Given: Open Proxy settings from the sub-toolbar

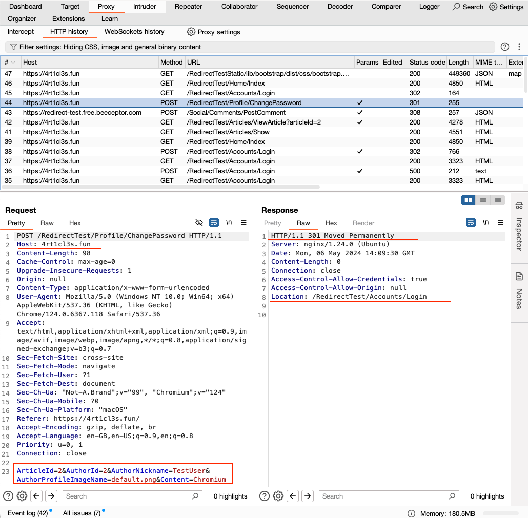Looking at the screenshot, I should pyautogui.click(x=213, y=32).
